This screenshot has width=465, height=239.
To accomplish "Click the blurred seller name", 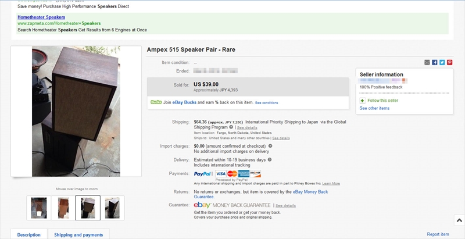I will [382, 81].
